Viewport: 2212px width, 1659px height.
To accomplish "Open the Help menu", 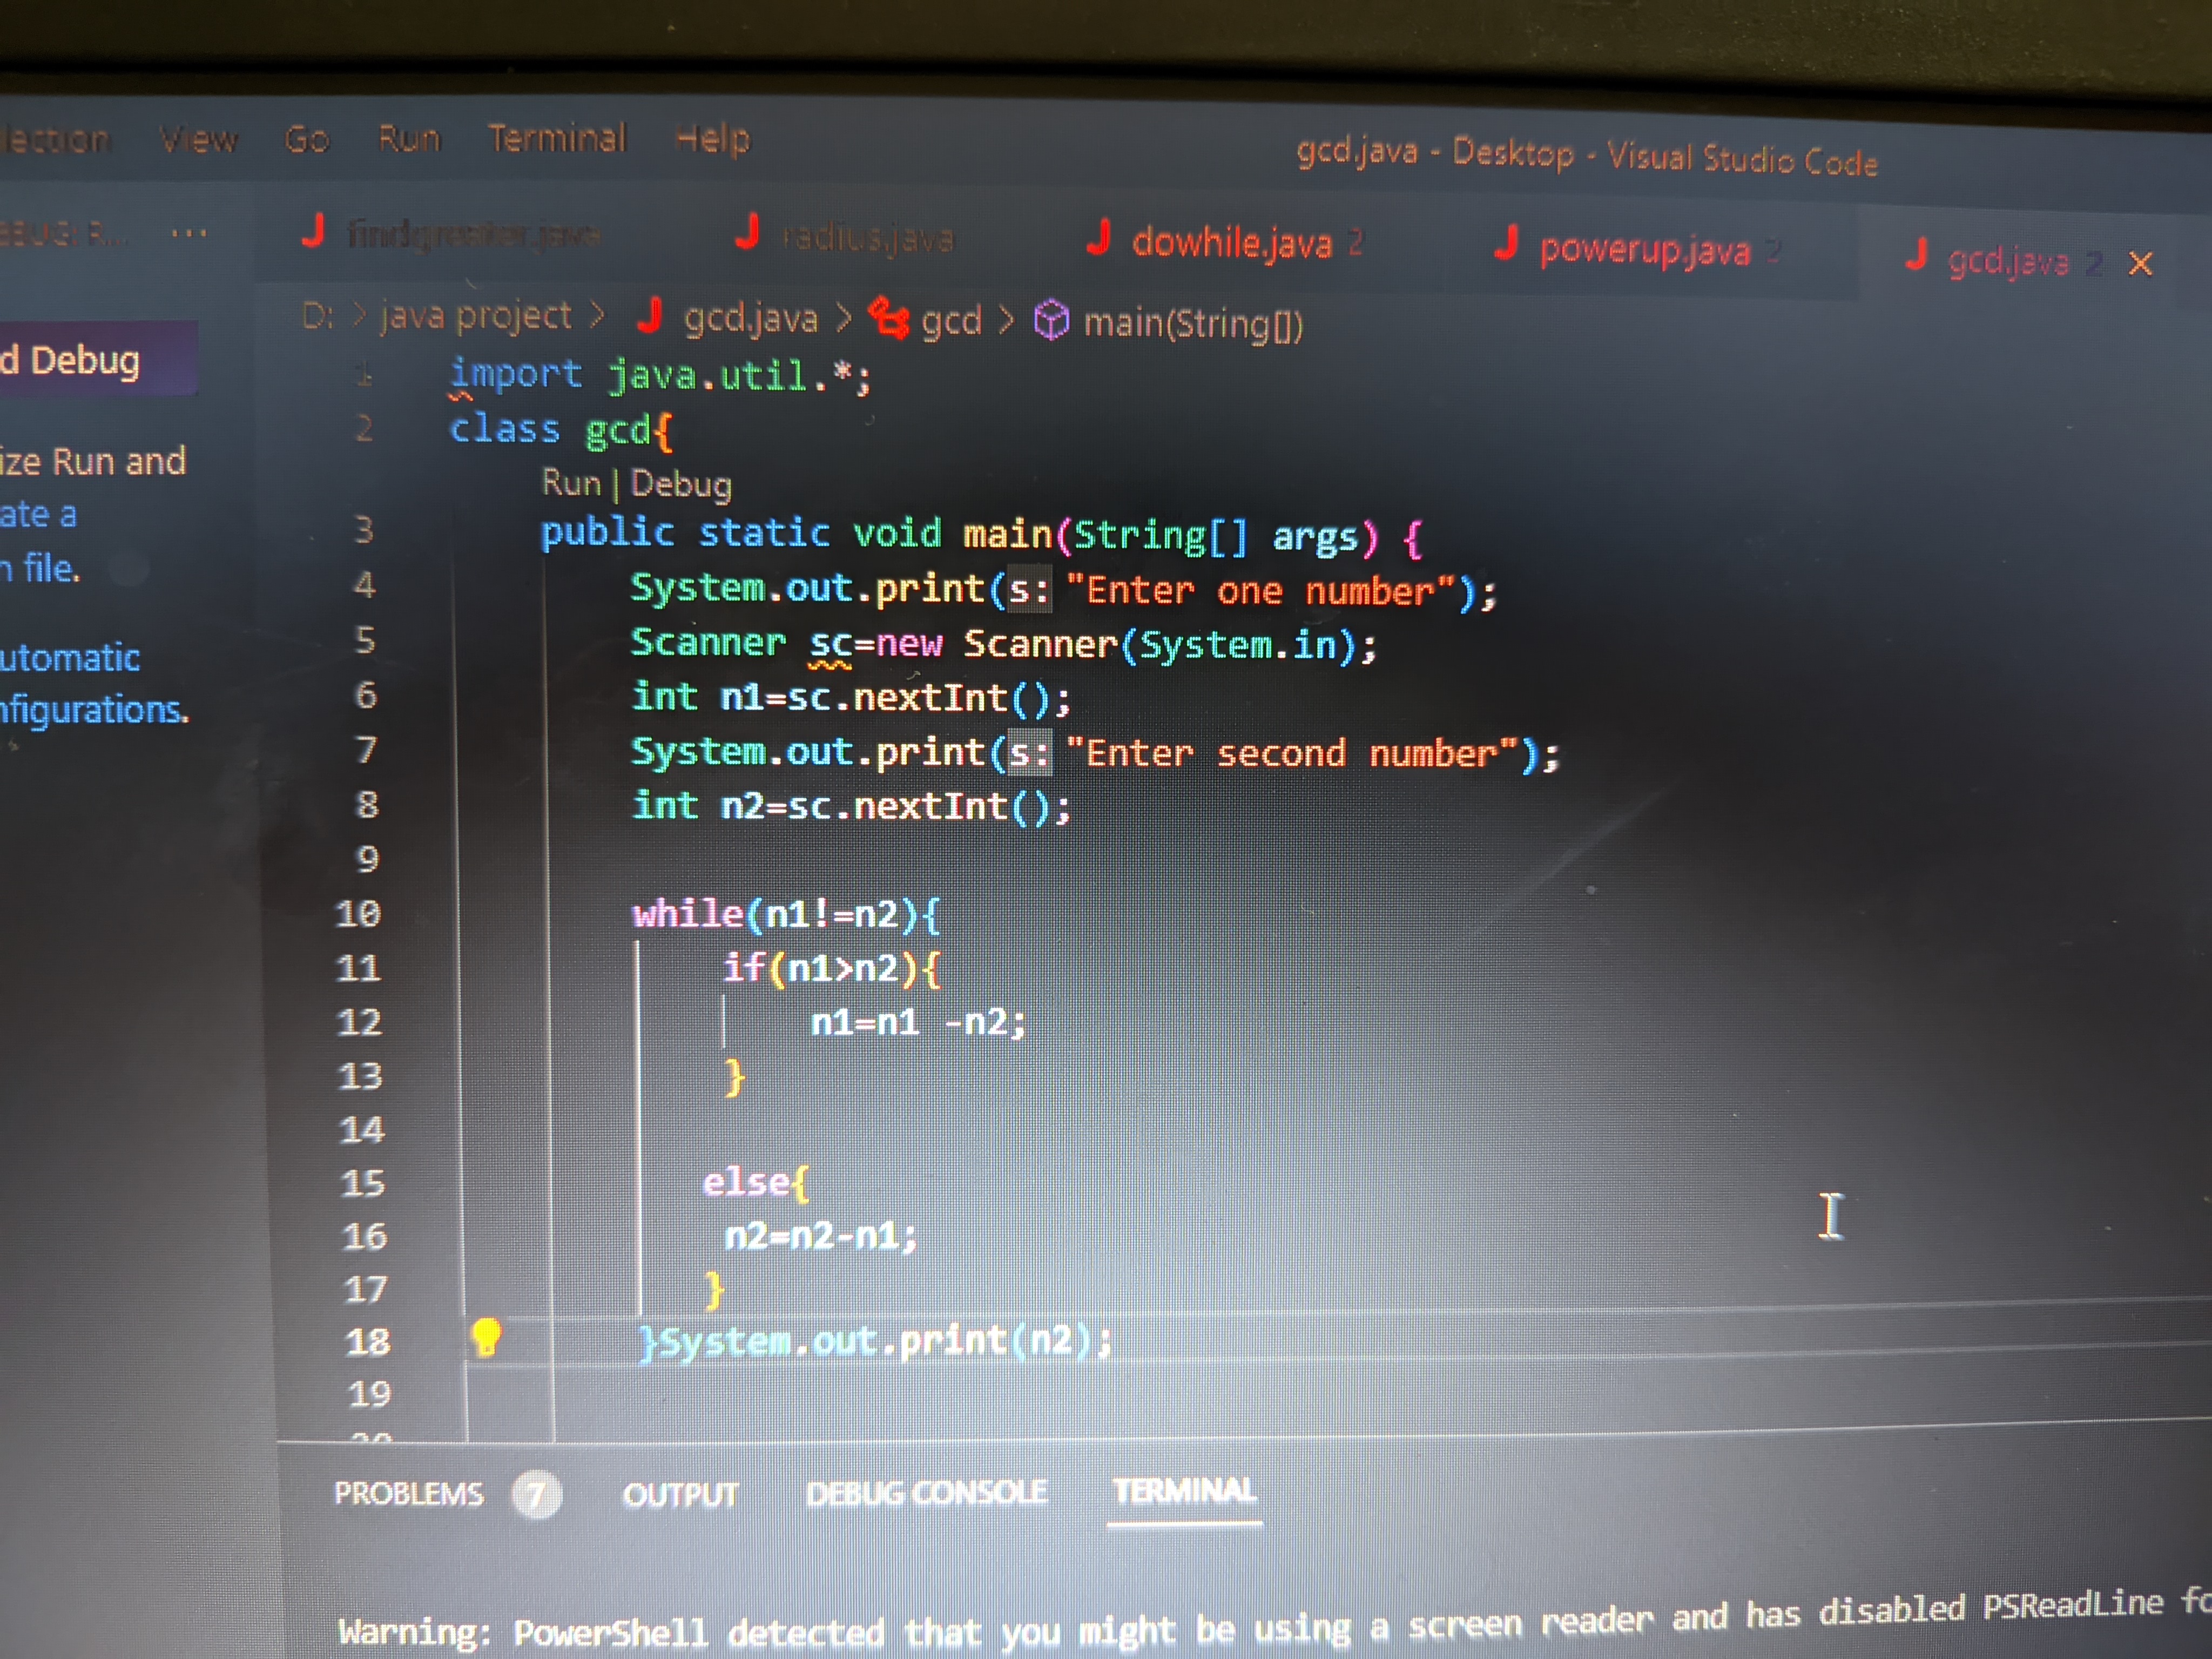I will click(x=712, y=139).
